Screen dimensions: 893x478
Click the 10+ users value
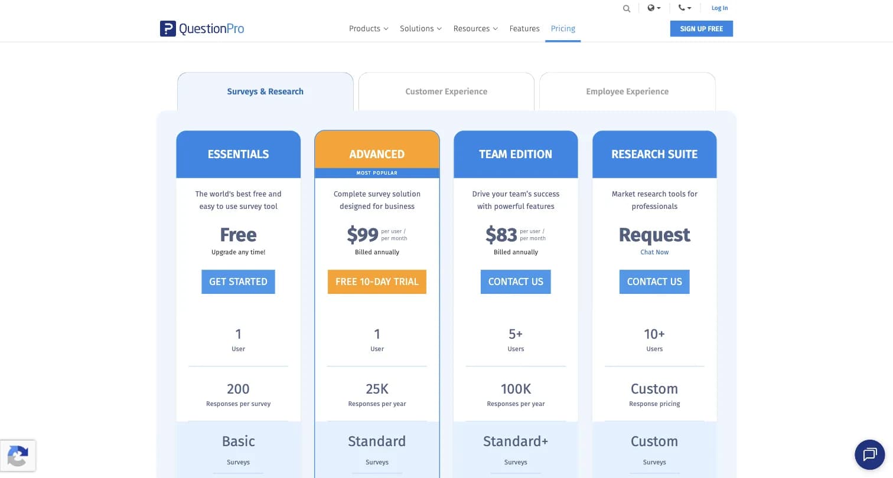click(x=654, y=334)
